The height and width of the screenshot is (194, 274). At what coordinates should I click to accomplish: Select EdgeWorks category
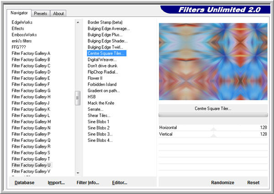[22, 22]
